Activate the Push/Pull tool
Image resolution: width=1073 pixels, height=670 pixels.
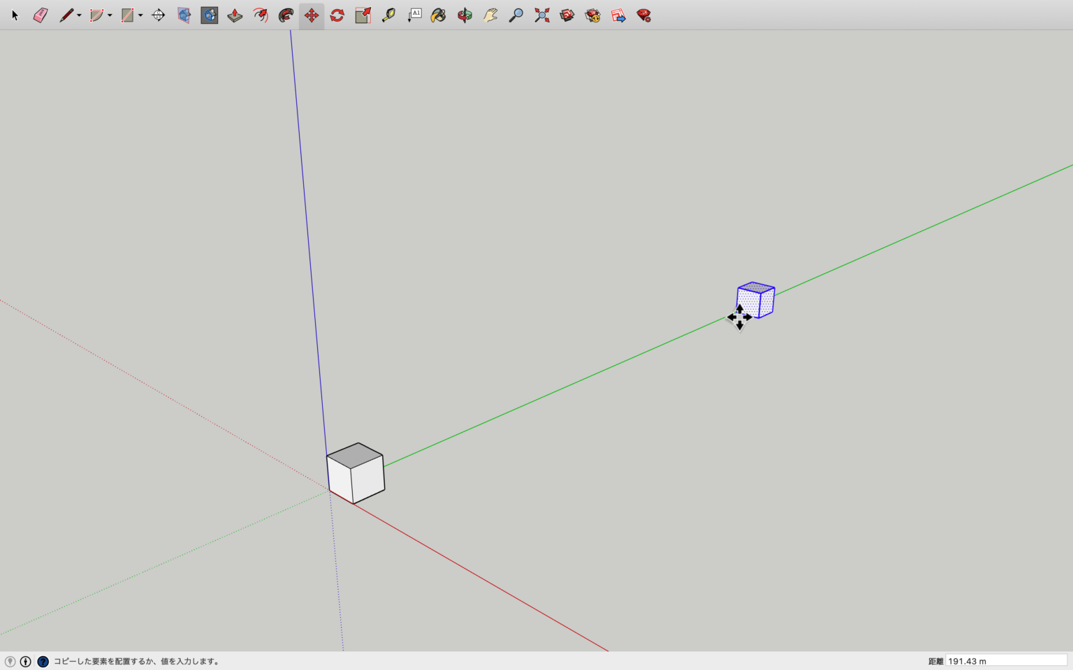[235, 15]
